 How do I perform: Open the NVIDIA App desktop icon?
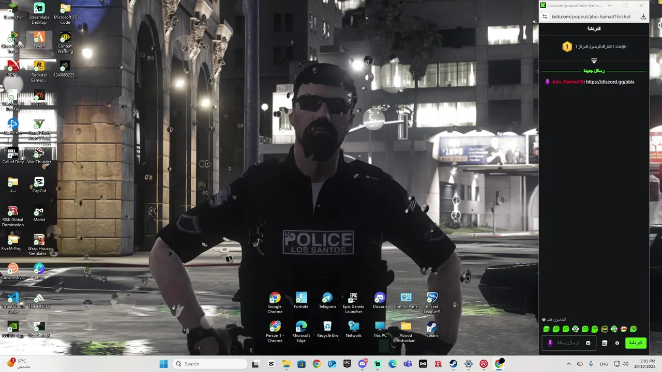(x=13, y=329)
